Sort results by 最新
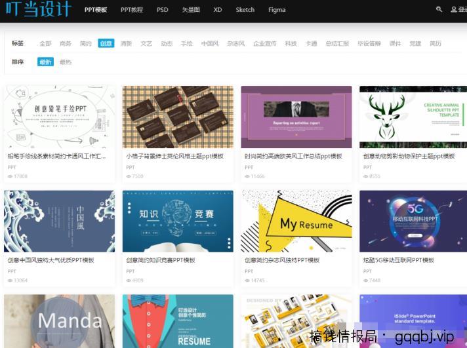 [45, 62]
